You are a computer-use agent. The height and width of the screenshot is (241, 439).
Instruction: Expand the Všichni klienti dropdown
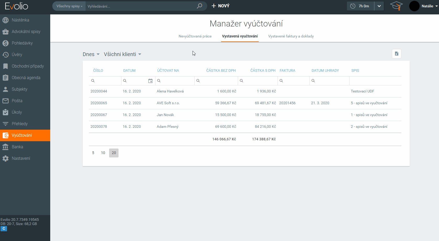pos(122,54)
